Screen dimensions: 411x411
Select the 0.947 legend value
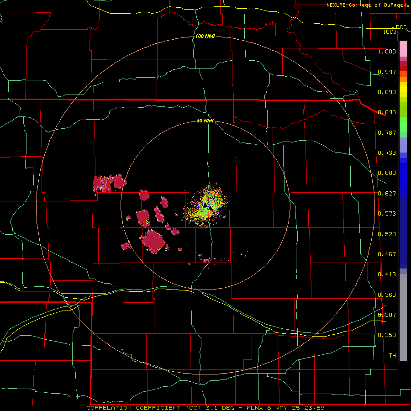click(x=387, y=72)
